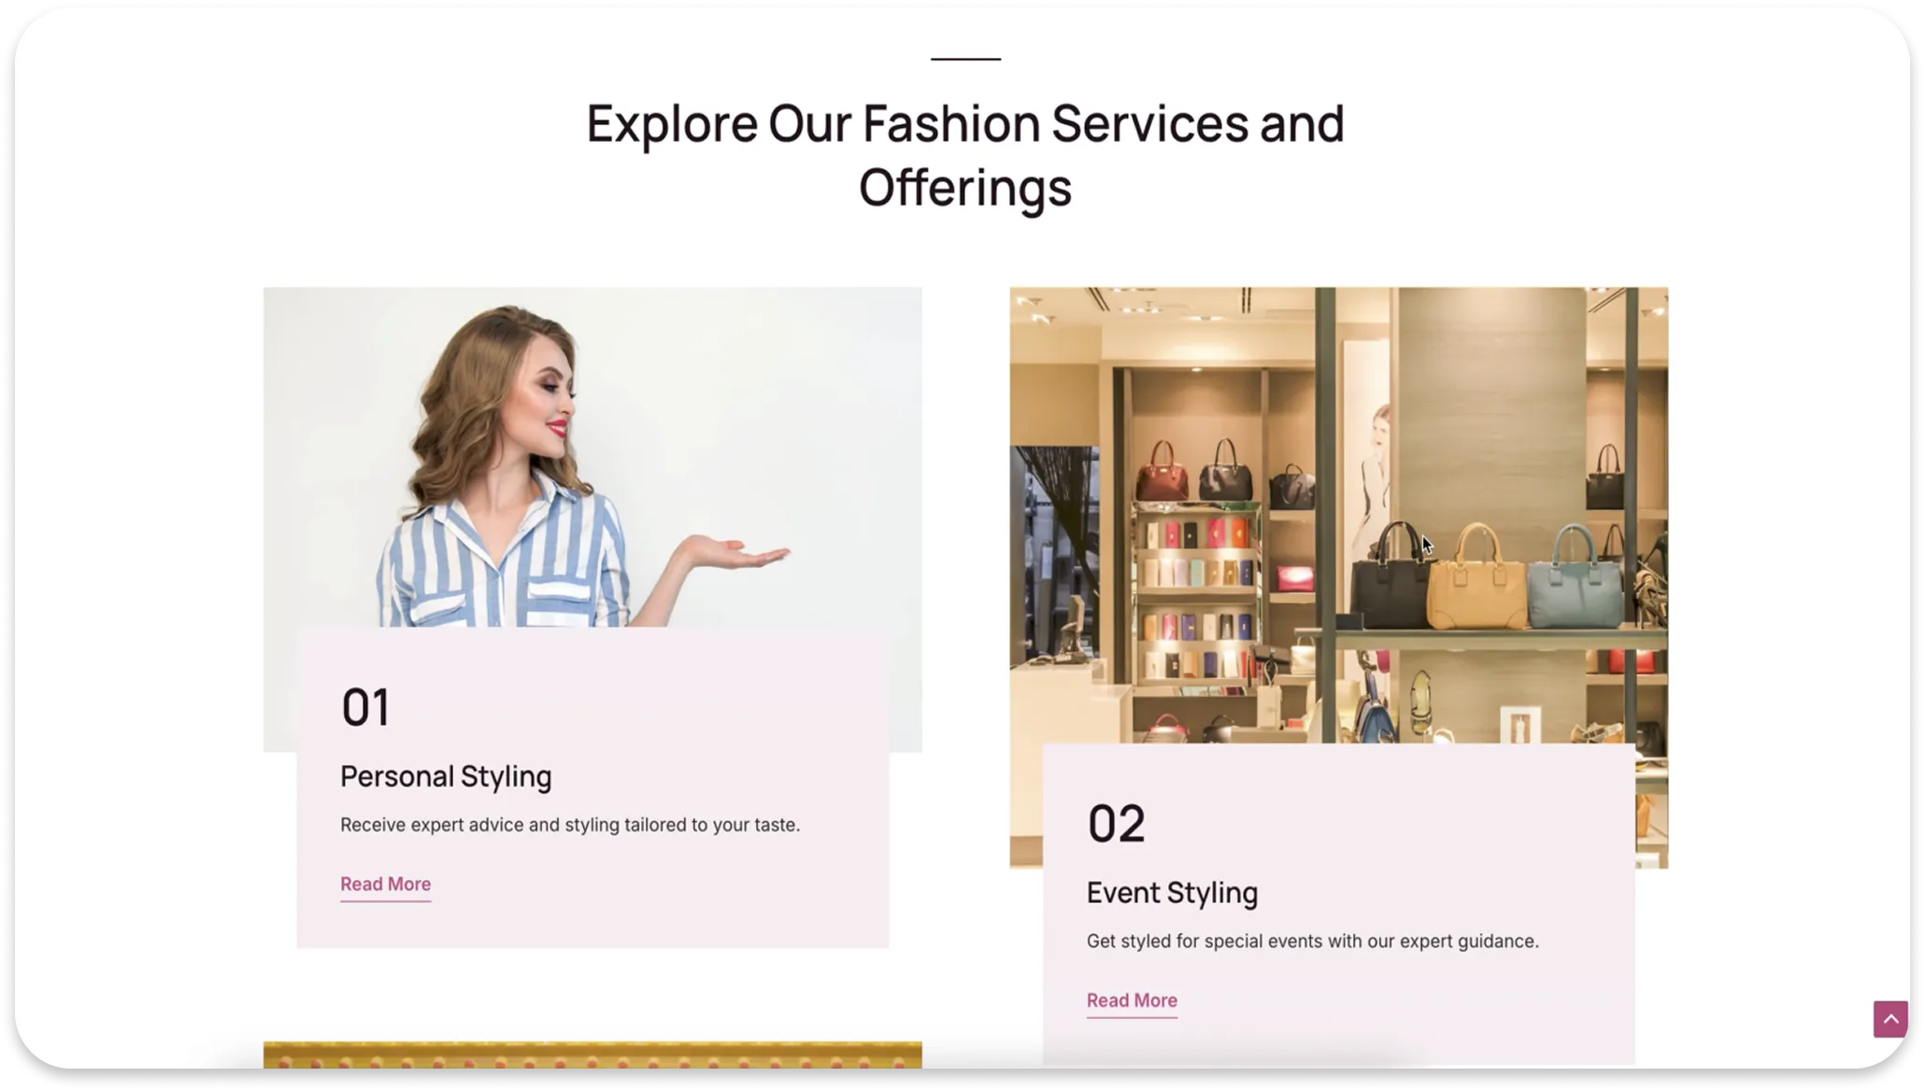Click the 02 number label

[1117, 824]
